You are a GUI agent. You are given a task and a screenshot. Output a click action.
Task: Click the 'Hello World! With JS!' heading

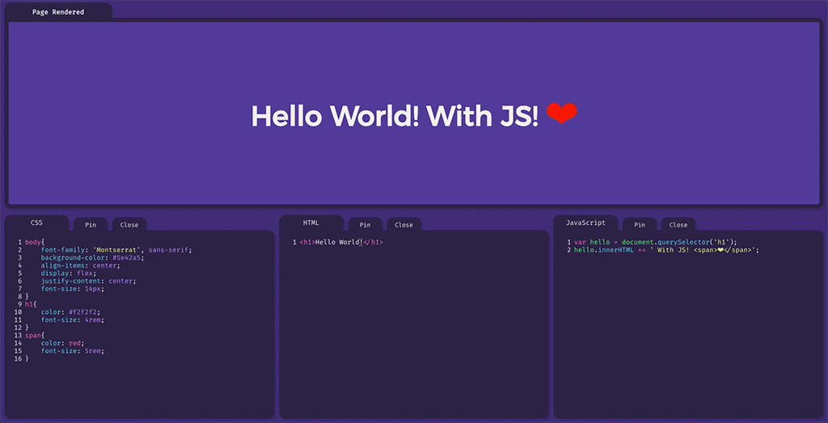point(395,116)
